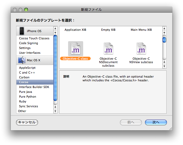Screen dimensions: 183x145
Task: Select User Interfaces category
Action: point(35,53)
